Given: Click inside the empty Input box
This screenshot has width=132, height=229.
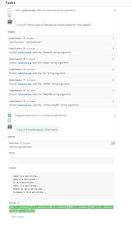Looking at the screenshot, I should point(62,161).
